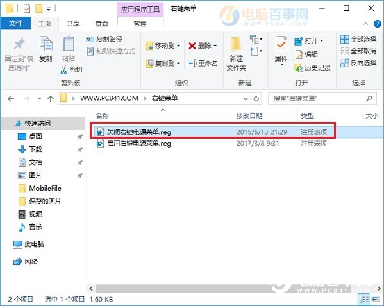Image resolution: width=384 pixels, height=306 pixels.
Task: Open the new item dropdown icon
Action: pyautogui.click(x=256, y=39)
